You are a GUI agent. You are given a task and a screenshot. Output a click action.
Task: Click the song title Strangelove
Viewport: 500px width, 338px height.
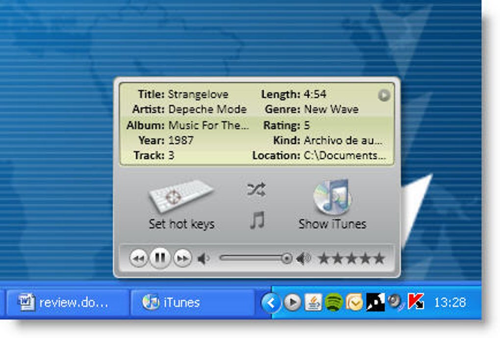click(x=198, y=94)
